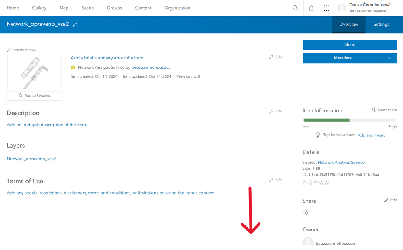
Task: Click the yellow Network Analysis Service icon
Action: coord(73,68)
